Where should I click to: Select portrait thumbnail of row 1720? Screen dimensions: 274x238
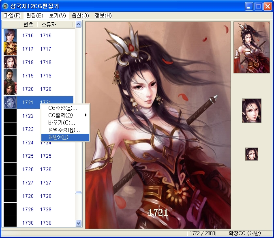point(10,89)
